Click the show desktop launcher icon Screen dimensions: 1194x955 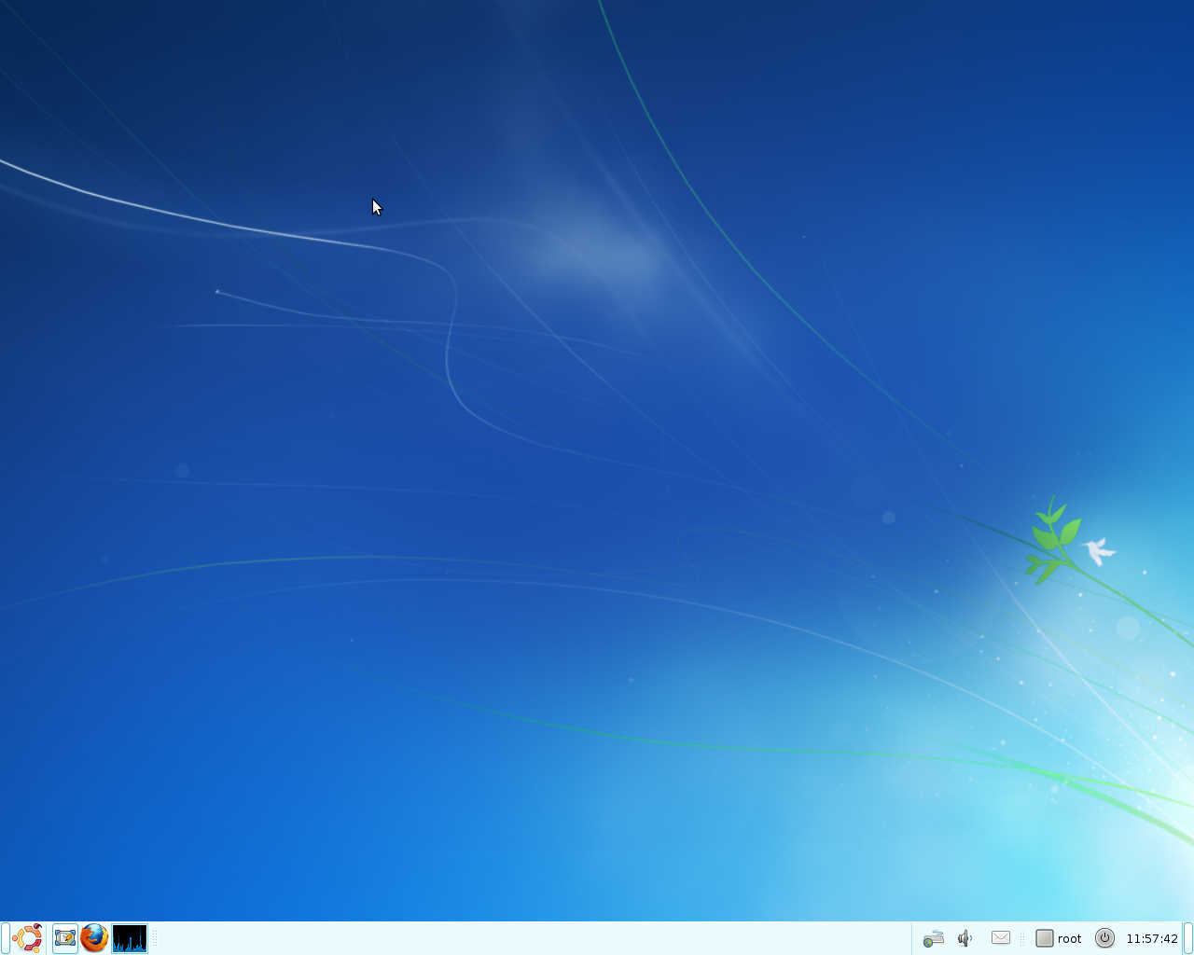coord(65,938)
